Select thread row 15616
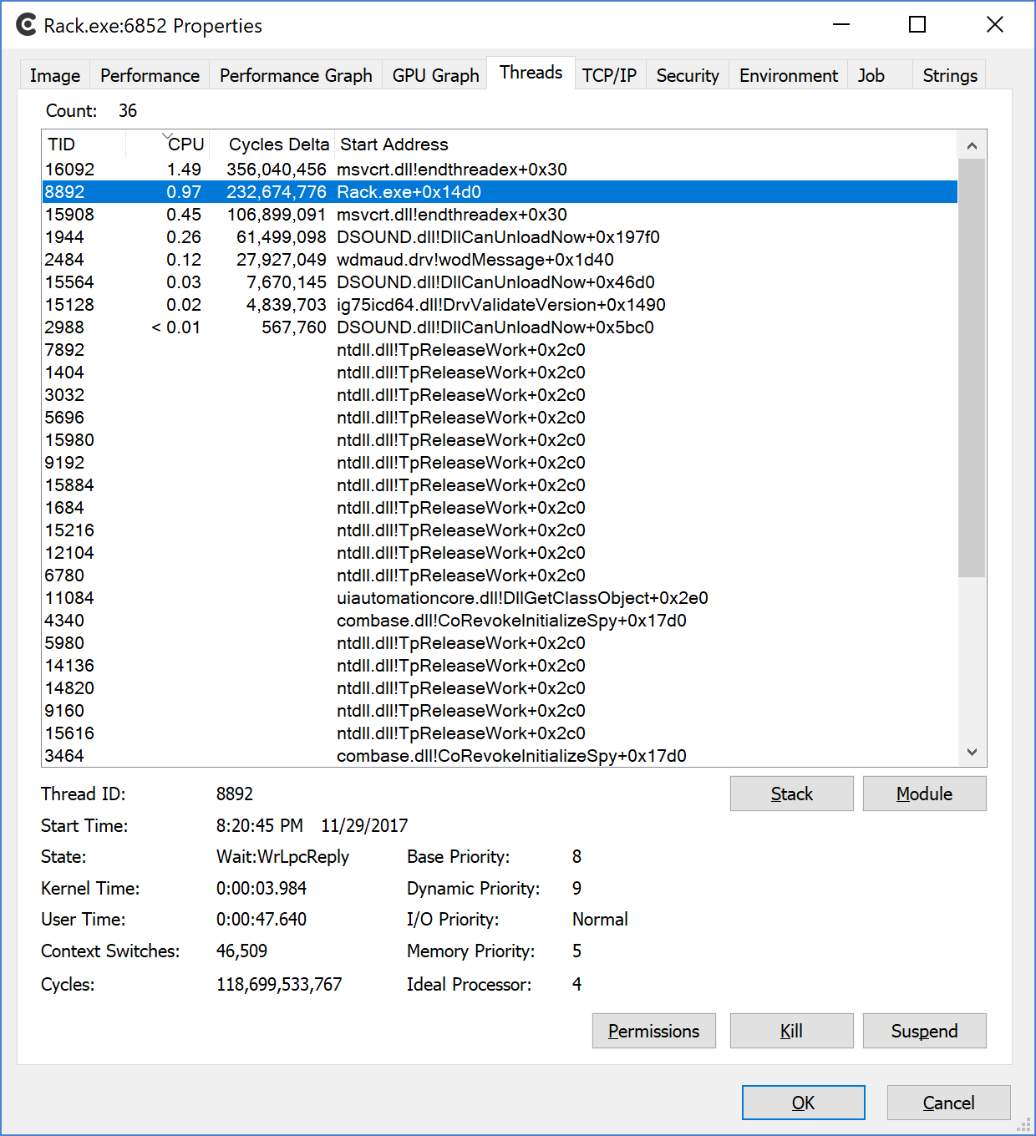This screenshot has height=1136, width=1036. click(x=500, y=733)
